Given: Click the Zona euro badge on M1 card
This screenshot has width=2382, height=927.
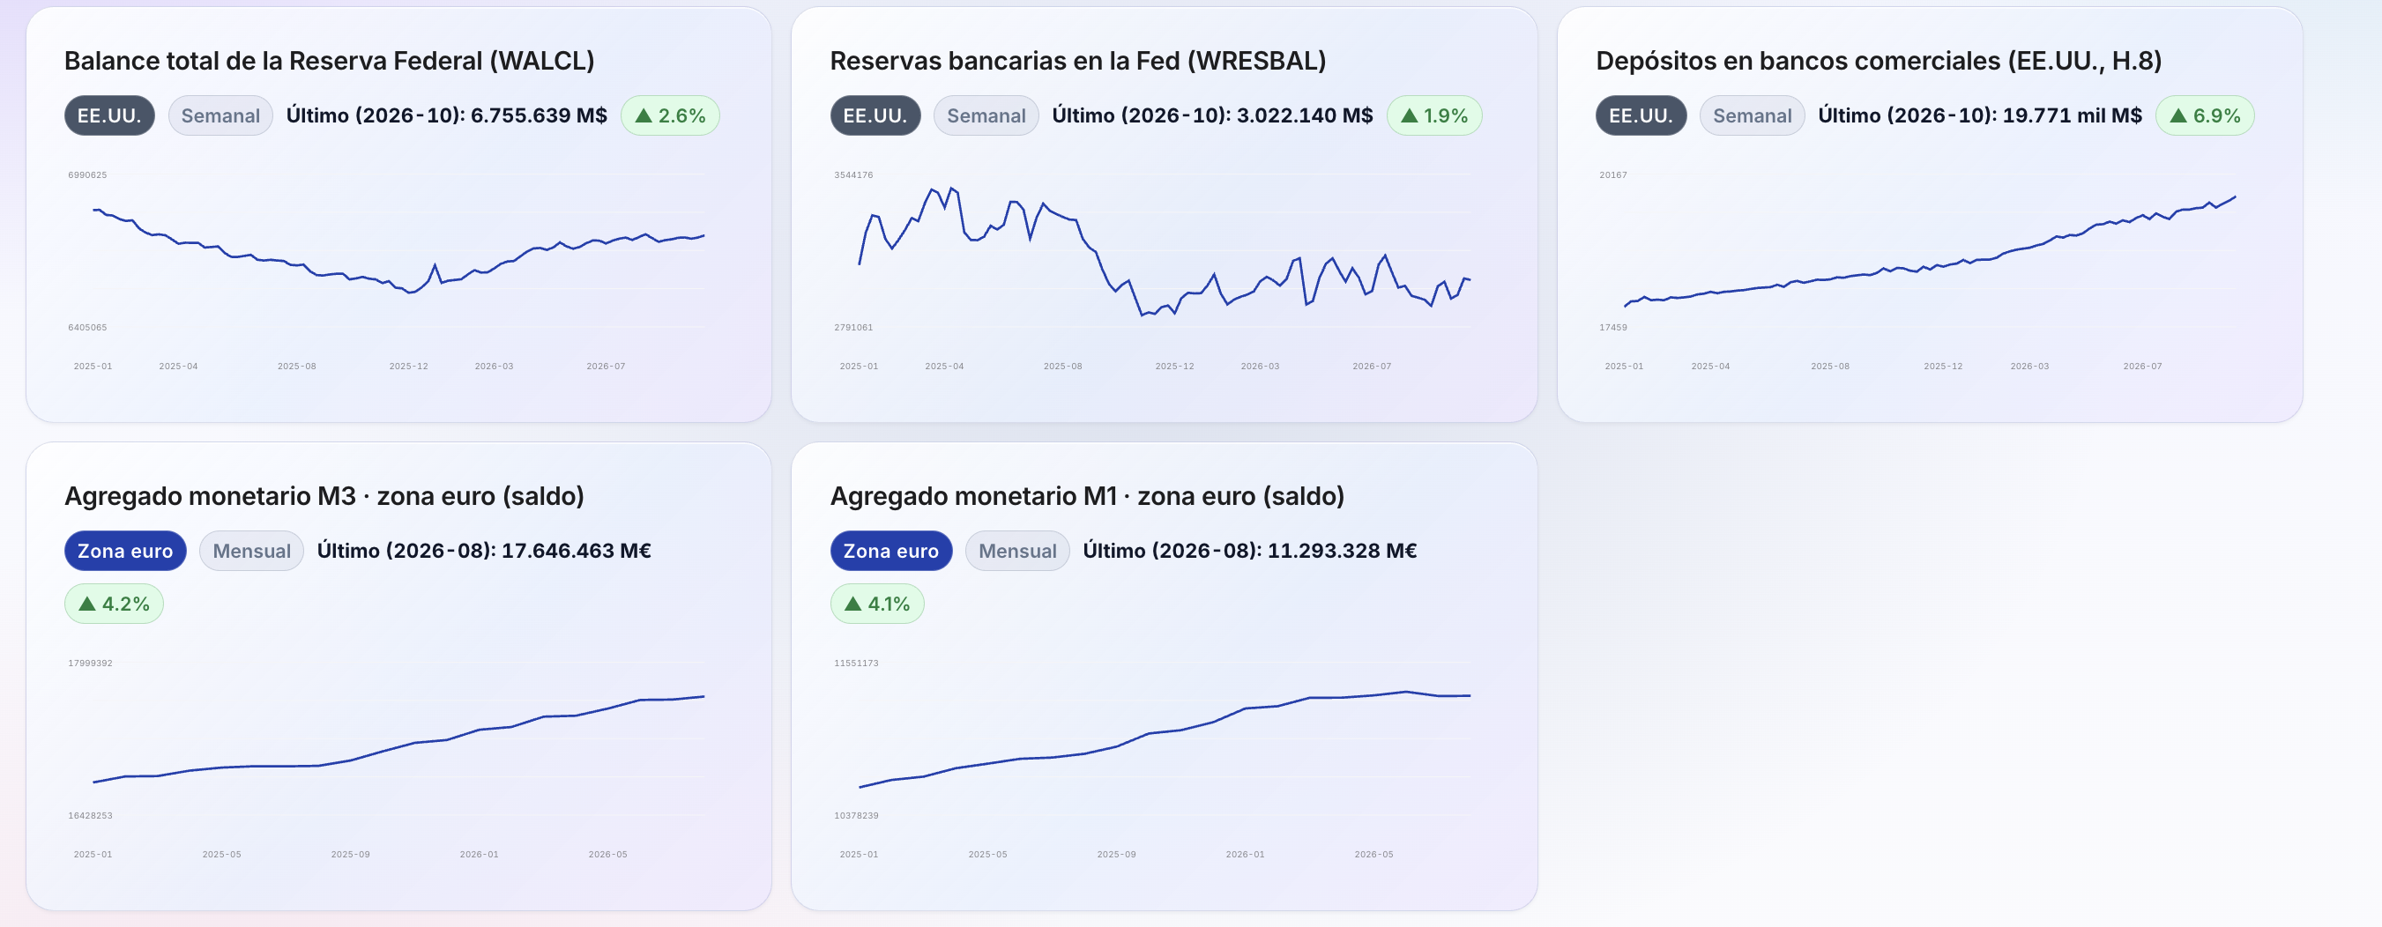Looking at the screenshot, I should [890, 551].
